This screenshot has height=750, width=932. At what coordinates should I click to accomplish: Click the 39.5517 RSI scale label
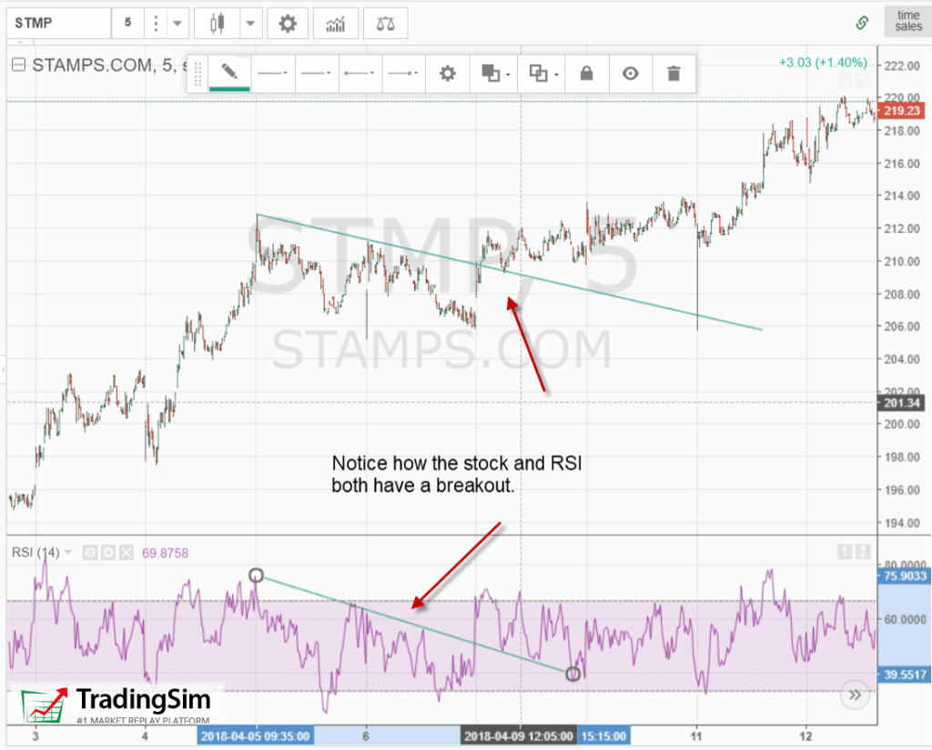[904, 675]
